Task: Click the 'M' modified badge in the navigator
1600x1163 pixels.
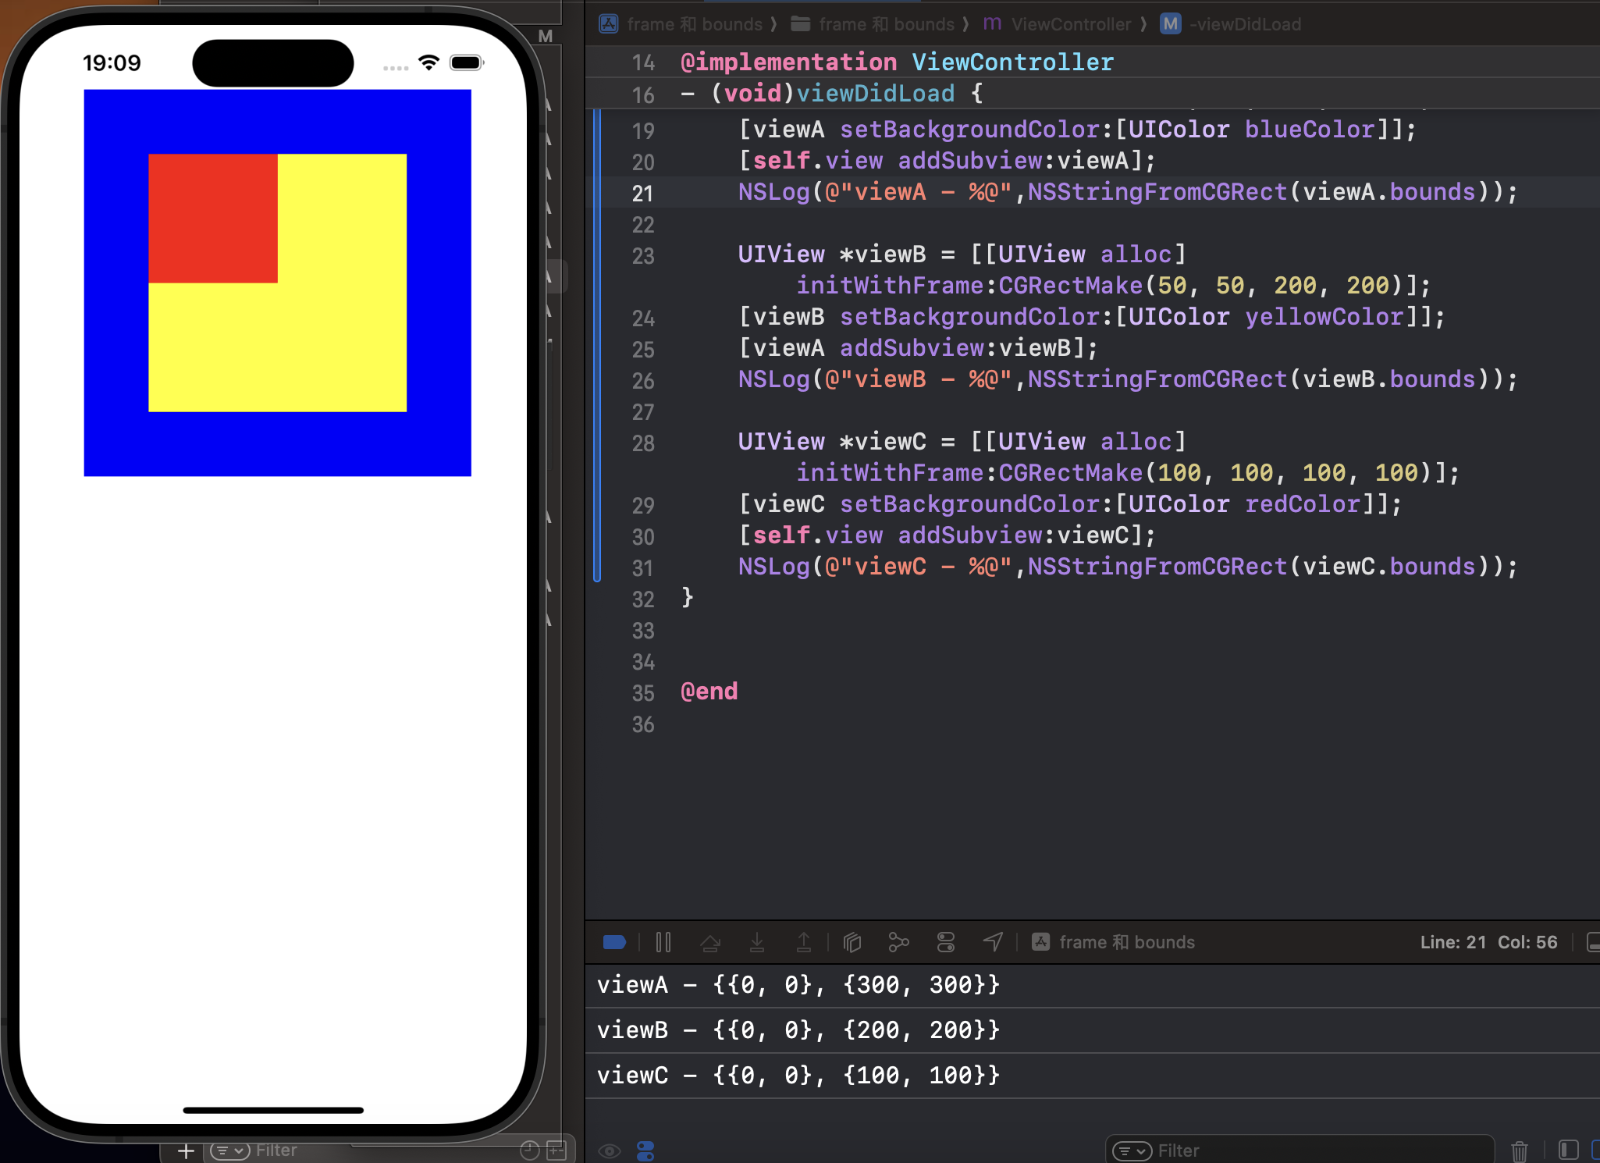Action: [546, 36]
